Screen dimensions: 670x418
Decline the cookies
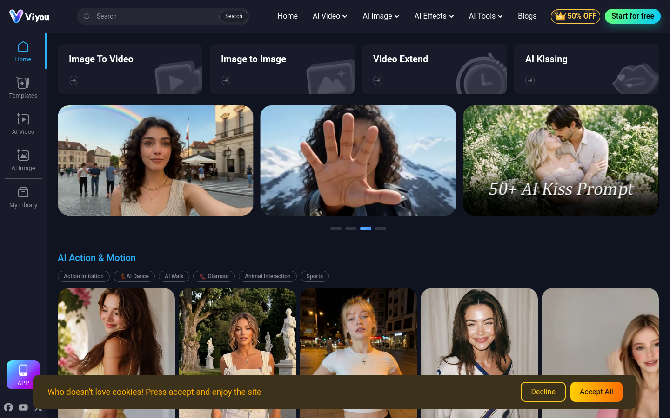click(x=543, y=392)
